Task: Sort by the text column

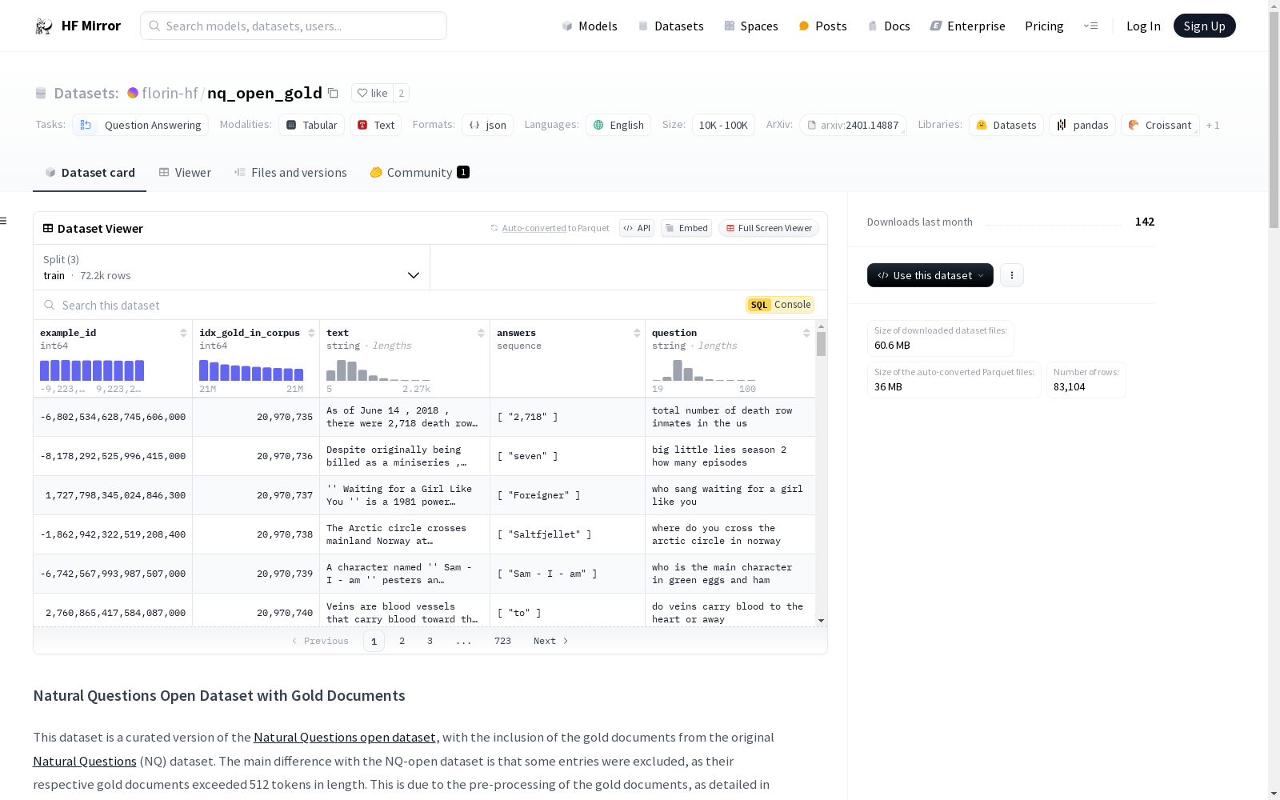Action: (x=481, y=333)
